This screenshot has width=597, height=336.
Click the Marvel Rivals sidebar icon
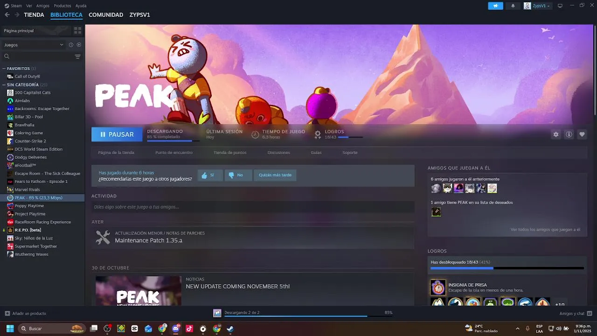point(10,189)
